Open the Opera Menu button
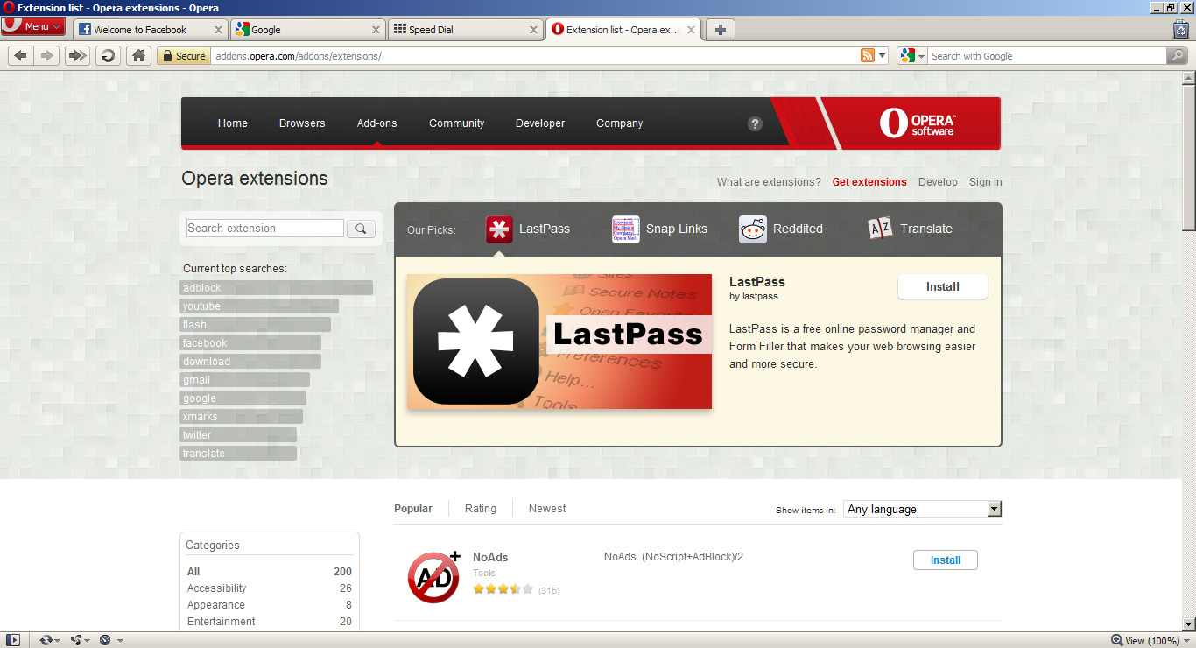 [x=32, y=25]
